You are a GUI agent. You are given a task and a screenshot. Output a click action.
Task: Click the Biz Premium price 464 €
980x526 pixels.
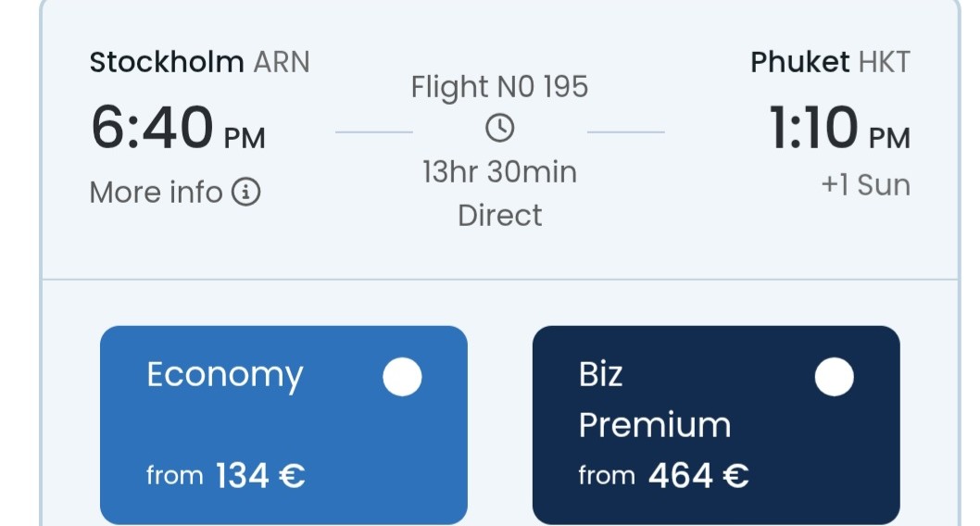[x=698, y=476]
